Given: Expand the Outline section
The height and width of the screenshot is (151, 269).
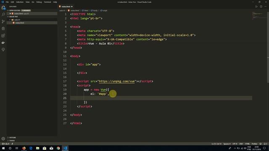Looking at the screenshot, I should 32,138.
